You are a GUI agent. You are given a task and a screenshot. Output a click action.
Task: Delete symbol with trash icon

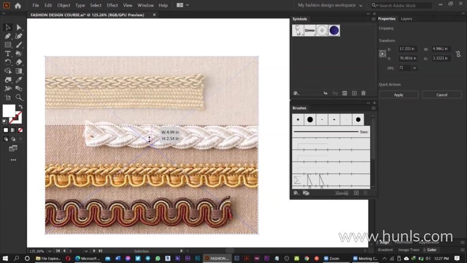coord(363,94)
